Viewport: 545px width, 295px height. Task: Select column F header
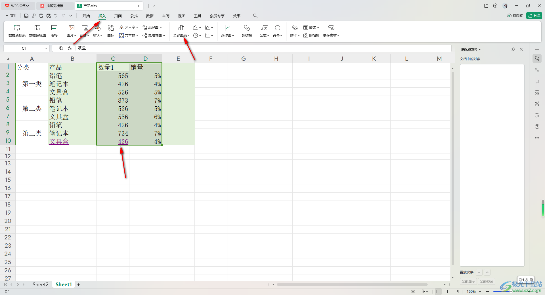pyautogui.click(x=211, y=59)
